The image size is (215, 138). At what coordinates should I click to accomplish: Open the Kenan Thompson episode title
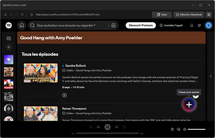(x=74, y=108)
